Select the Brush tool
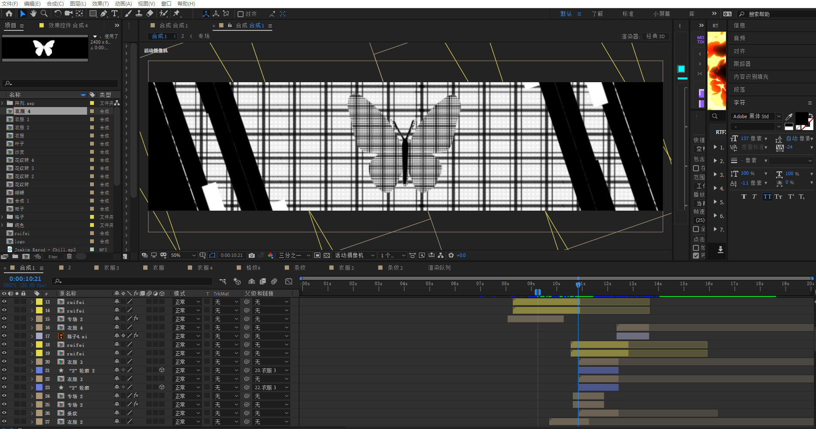 [128, 14]
